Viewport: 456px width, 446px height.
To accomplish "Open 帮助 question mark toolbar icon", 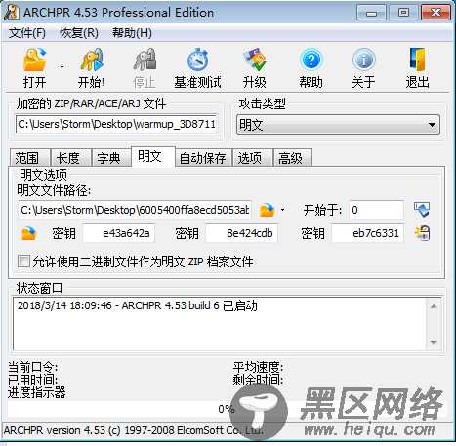I will [311, 60].
